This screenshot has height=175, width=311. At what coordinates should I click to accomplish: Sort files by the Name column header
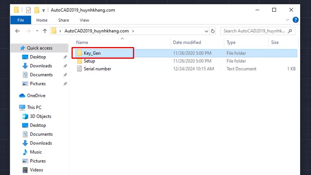(x=82, y=42)
